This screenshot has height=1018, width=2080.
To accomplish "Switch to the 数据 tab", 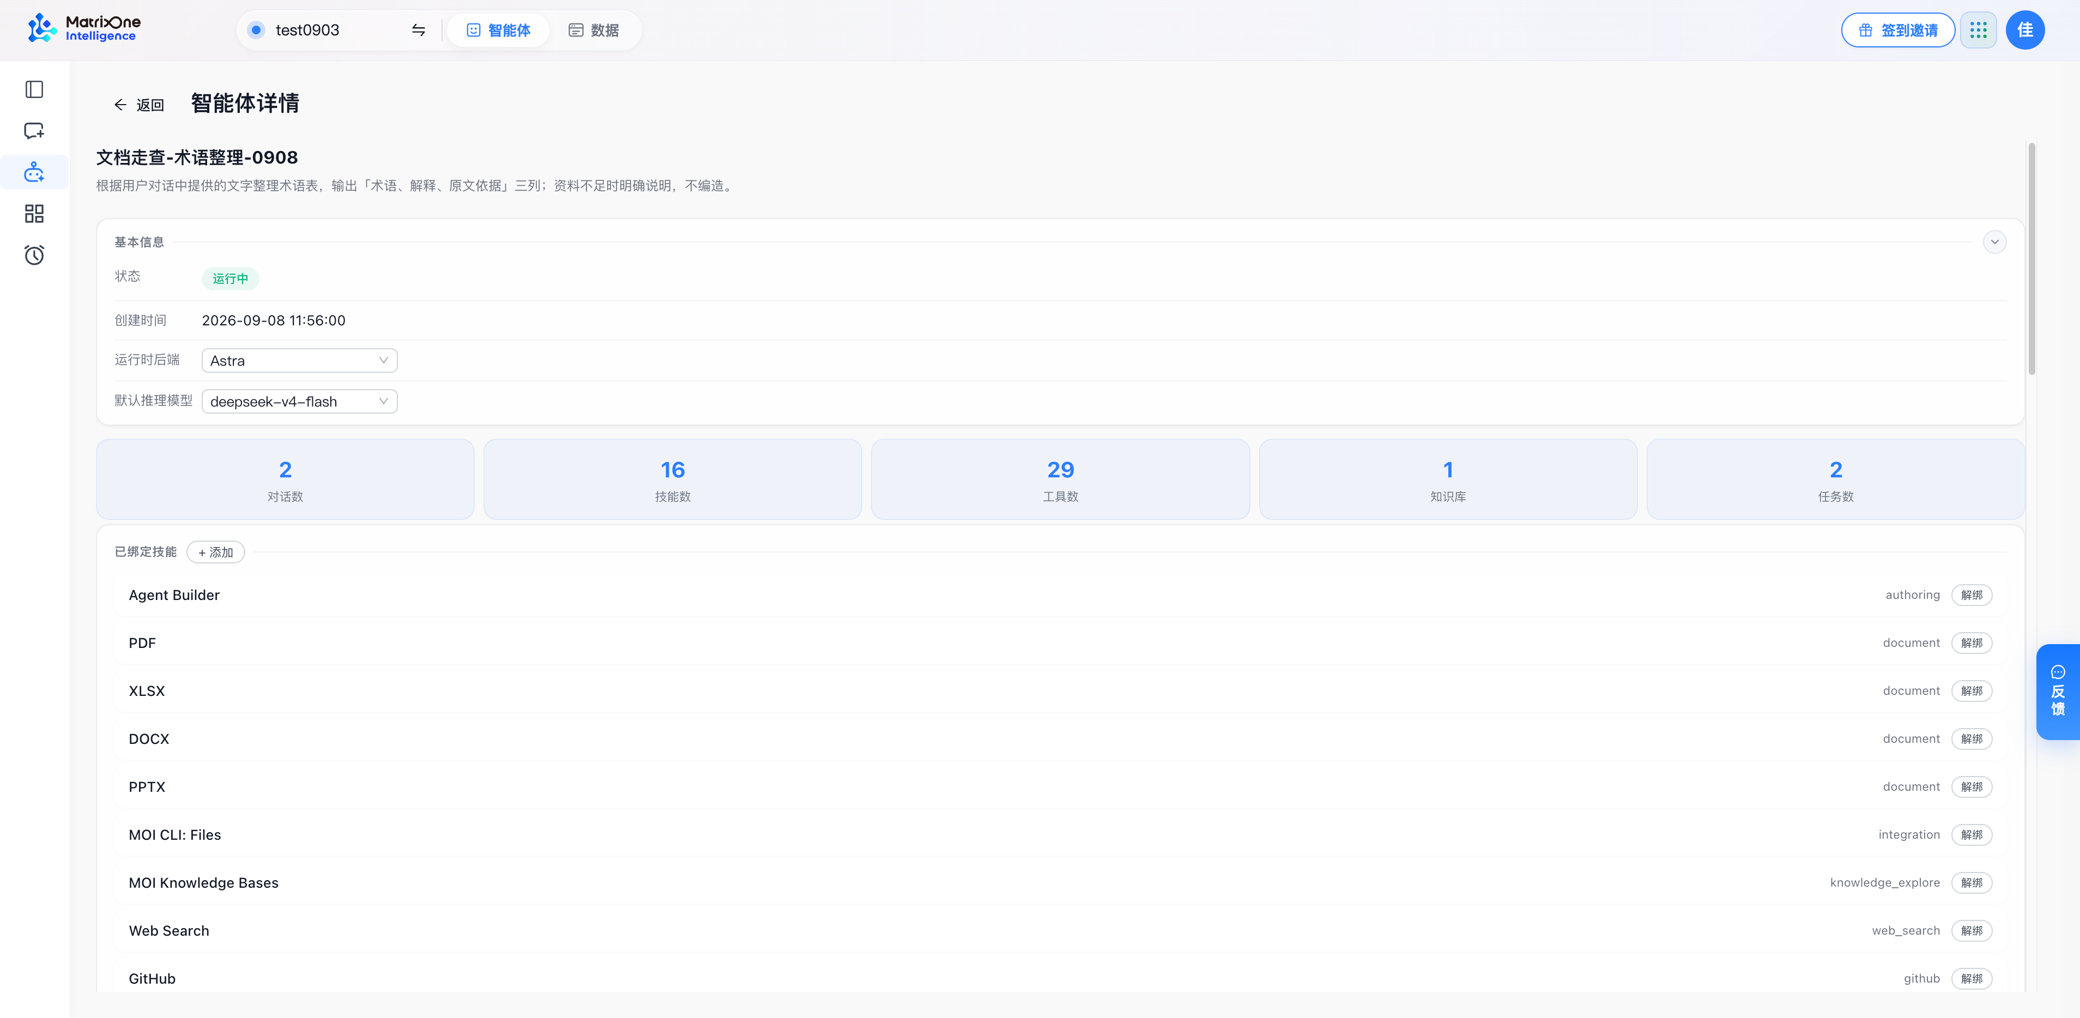I will 594,30.
